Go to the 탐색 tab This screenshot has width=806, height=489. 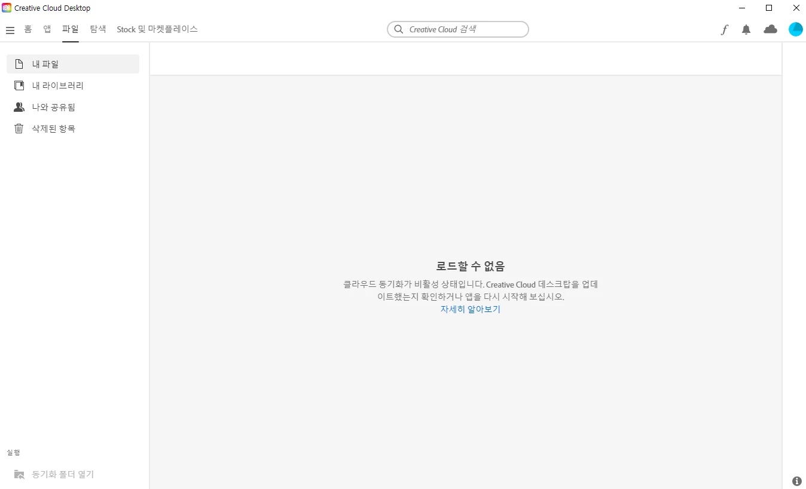tap(98, 29)
